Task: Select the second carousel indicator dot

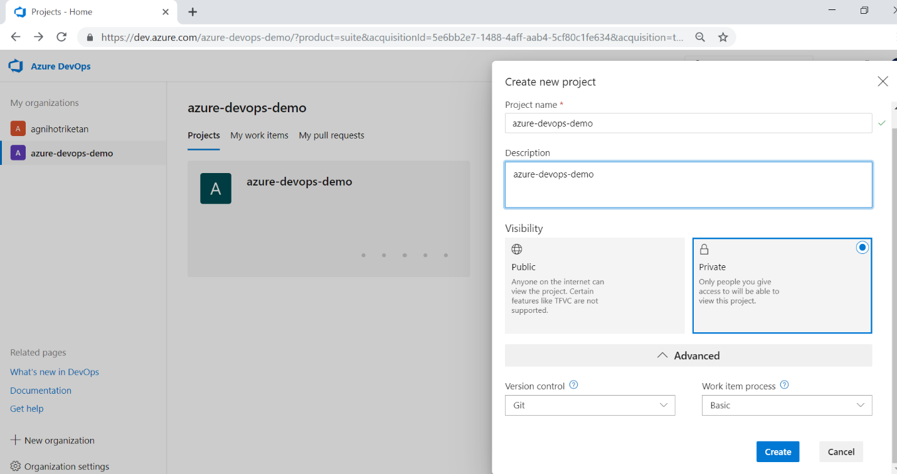Action: (x=384, y=255)
